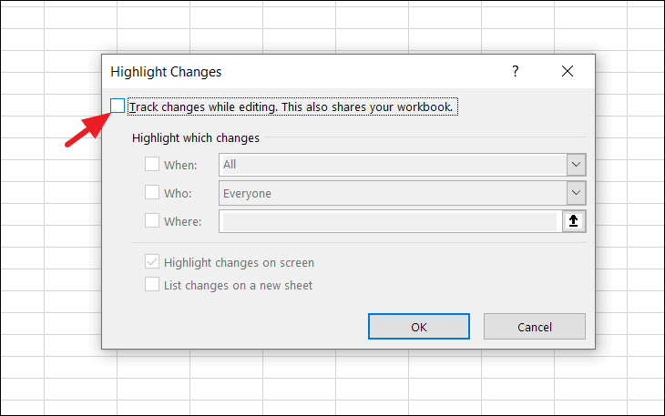
Task: Tick the Who checkbox
Action: tap(152, 192)
